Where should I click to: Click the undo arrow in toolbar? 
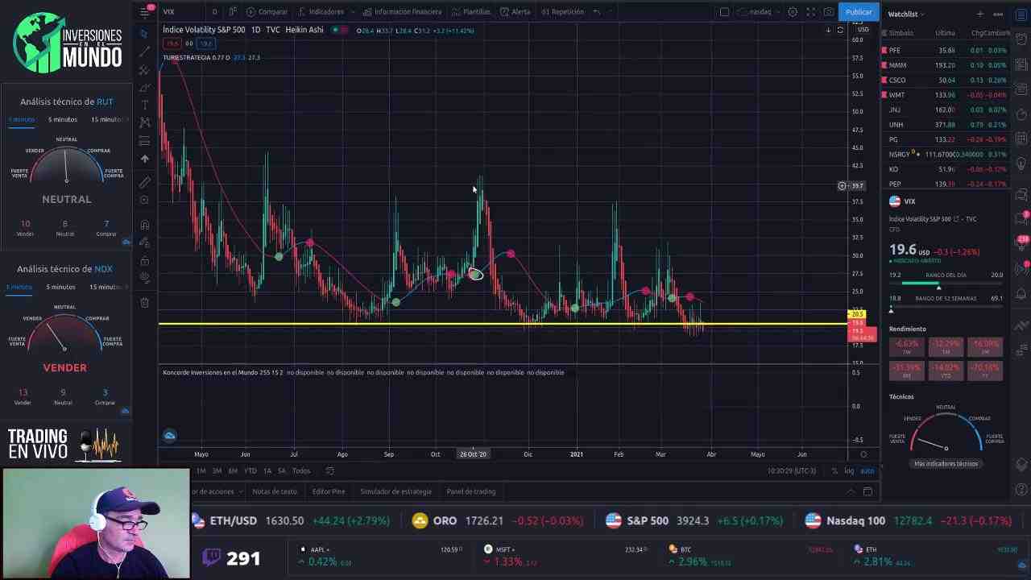[596, 12]
